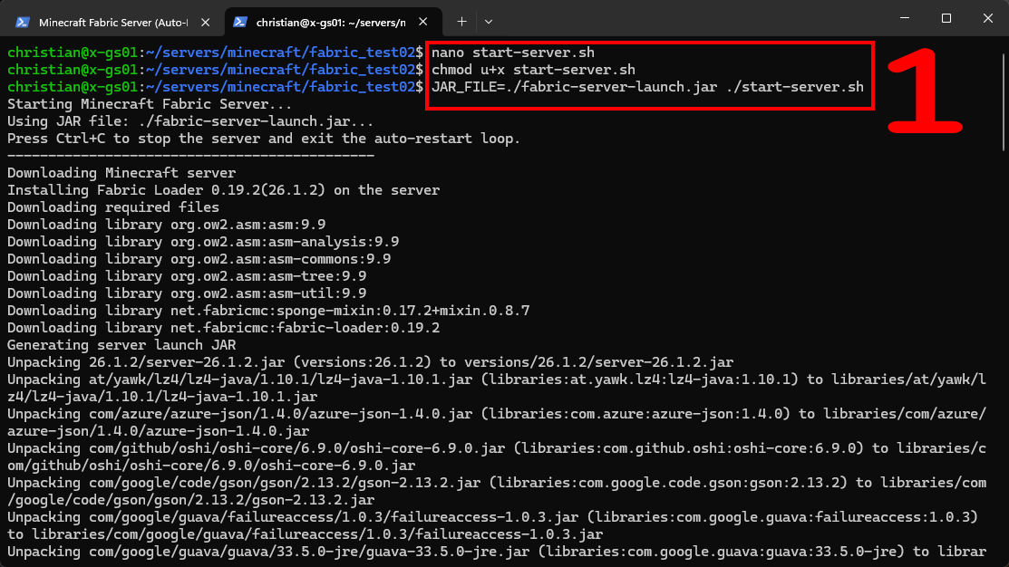Click 'Using JAR file: ./fabric-server-launch.jar...' line
This screenshot has width=1009, height=567.
[190, 121]
